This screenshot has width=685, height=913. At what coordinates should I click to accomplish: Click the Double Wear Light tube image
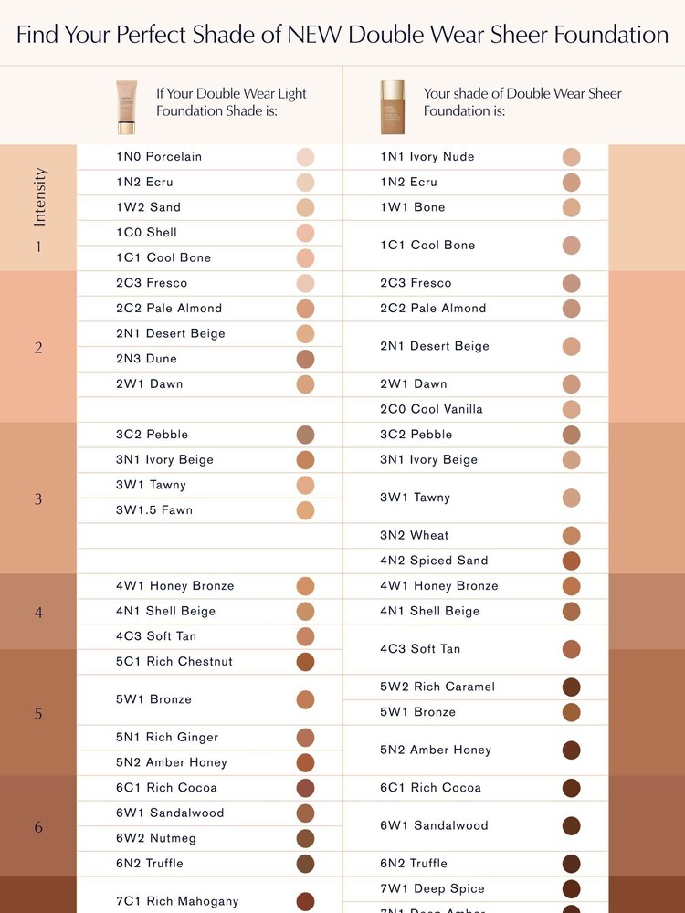(x=126, y=108)
